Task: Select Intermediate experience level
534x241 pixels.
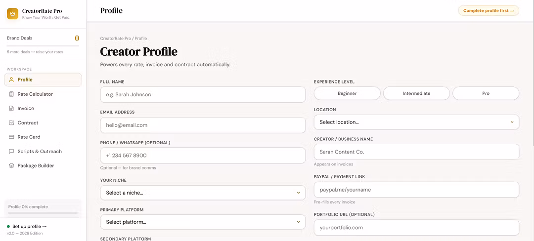Action: tap(416, 93)
